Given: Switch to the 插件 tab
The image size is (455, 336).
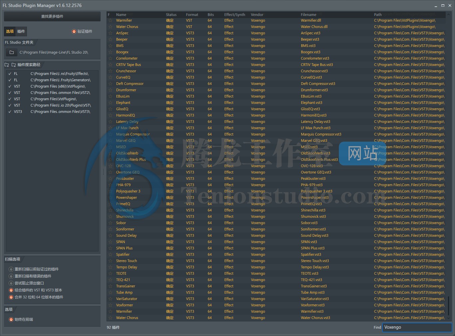Looking at the screenshot, I should point(21,31).
